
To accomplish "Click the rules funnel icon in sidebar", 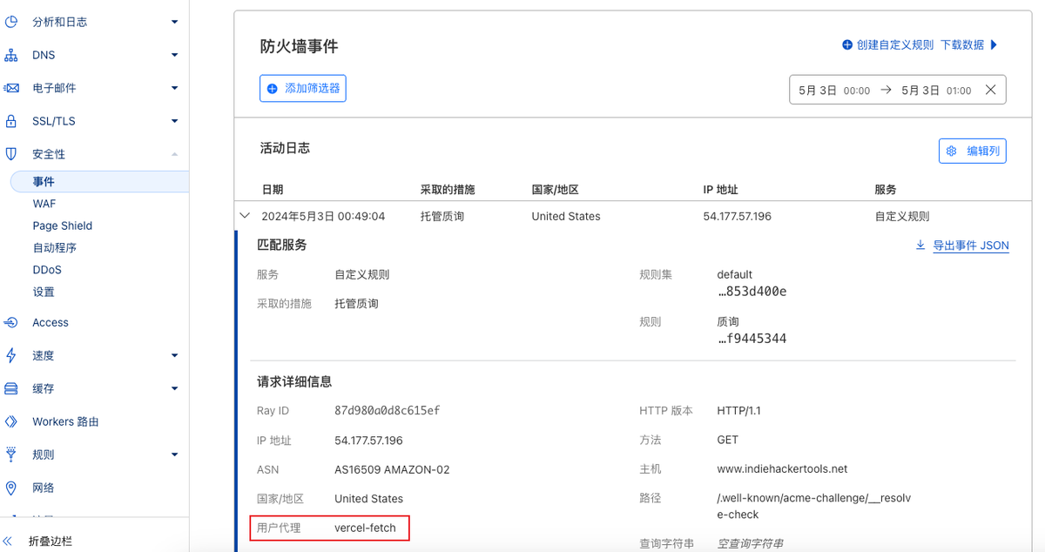I will [11, 454].
